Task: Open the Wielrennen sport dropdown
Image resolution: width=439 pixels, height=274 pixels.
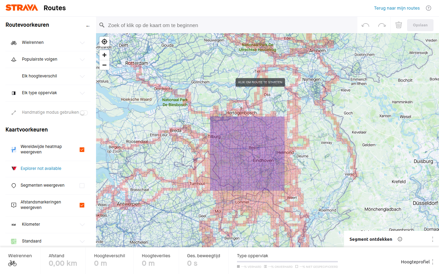Action: [x=48, y=43]
